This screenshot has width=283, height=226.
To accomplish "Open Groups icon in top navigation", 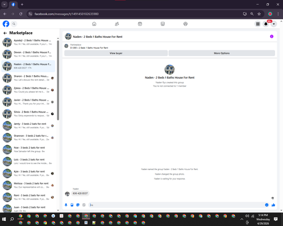I will 186,24.
